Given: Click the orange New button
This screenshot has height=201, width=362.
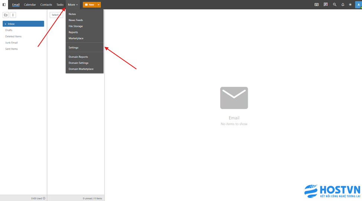Looking at the screenshot, I should pyautogui.click(x=89, y=5).
